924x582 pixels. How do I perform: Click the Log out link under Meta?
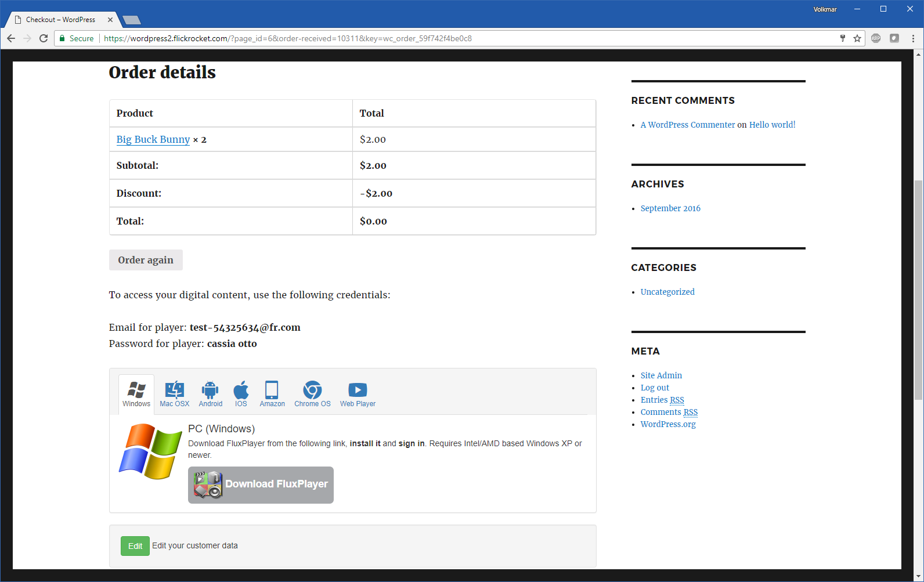point(655,388)
